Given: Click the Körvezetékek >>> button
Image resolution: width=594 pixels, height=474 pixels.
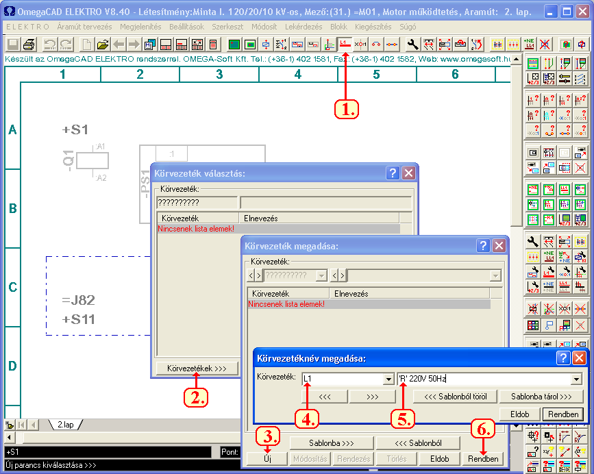Looking at the screenshot, I should 197,369.
